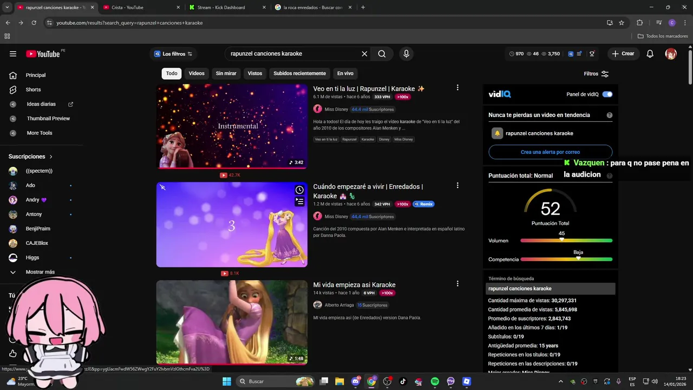Image resolution: width=693 pixels, height=390 pixels.
Task: Click the vidIQ trophy icon in header
Action: 592,54
